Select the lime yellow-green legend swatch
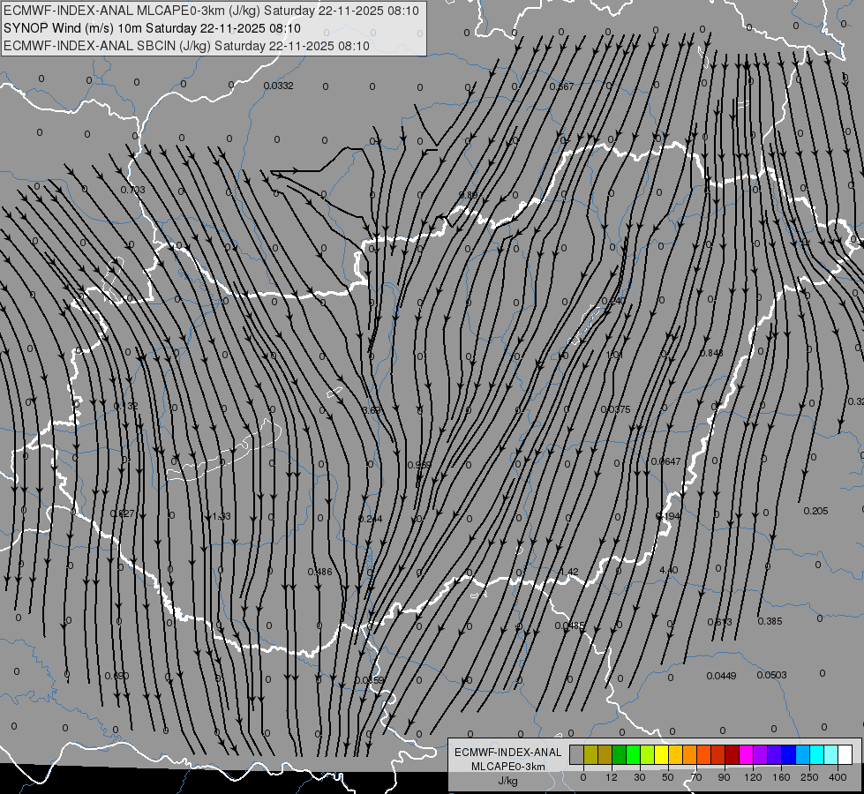Viewport: 864px width, 794px height. (648, 754)
